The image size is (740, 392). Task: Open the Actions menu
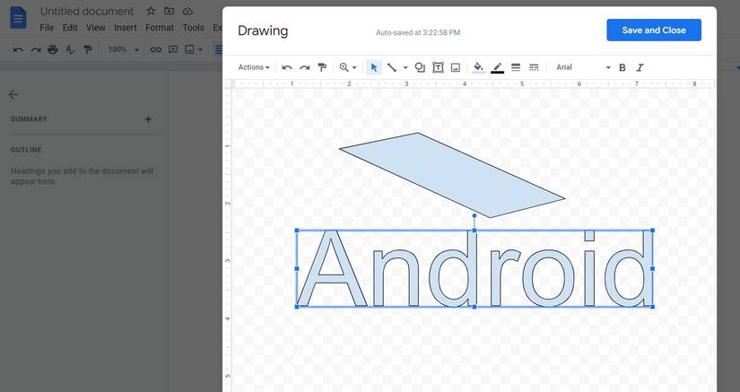point(254,67)
